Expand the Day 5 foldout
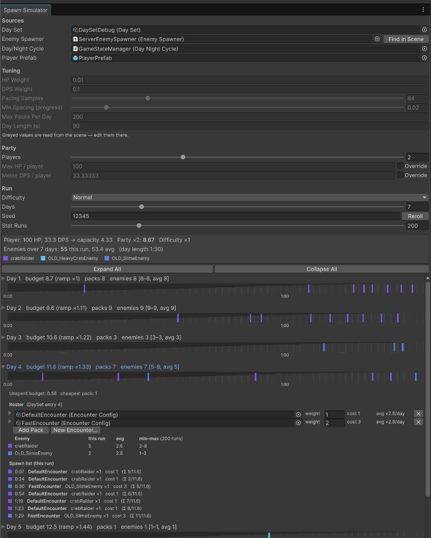Screen dimensions: 431x538 tap(3, 527)
